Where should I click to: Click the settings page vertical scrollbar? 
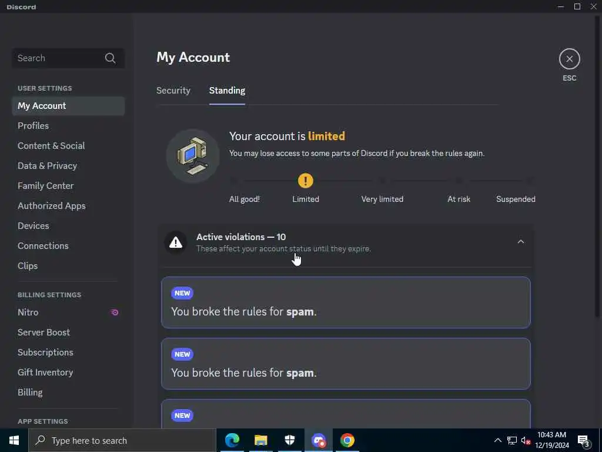[x=597, y=165]
